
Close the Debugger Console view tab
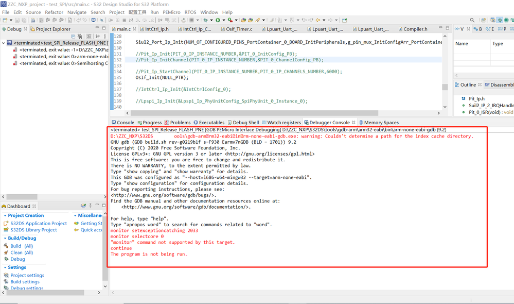(x=353, y=122)
